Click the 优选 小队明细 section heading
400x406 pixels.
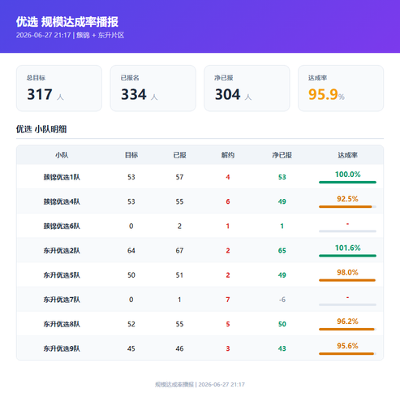[41, 129]
